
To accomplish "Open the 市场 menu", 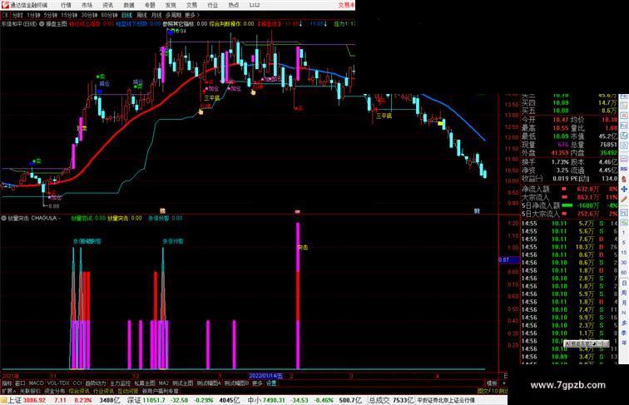I will 87,5.
